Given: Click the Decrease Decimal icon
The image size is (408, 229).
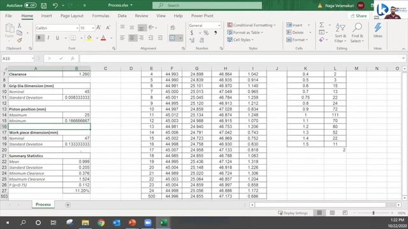Looking at the screenshot, I should [x=201, y=40].
